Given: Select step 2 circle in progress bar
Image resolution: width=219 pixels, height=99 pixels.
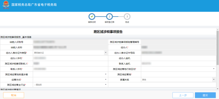Looking at the screenshot, I should [x=109, y=17].
